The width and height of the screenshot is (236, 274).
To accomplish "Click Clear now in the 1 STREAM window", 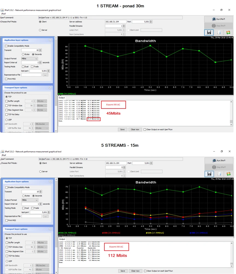I will pos(135,129).
